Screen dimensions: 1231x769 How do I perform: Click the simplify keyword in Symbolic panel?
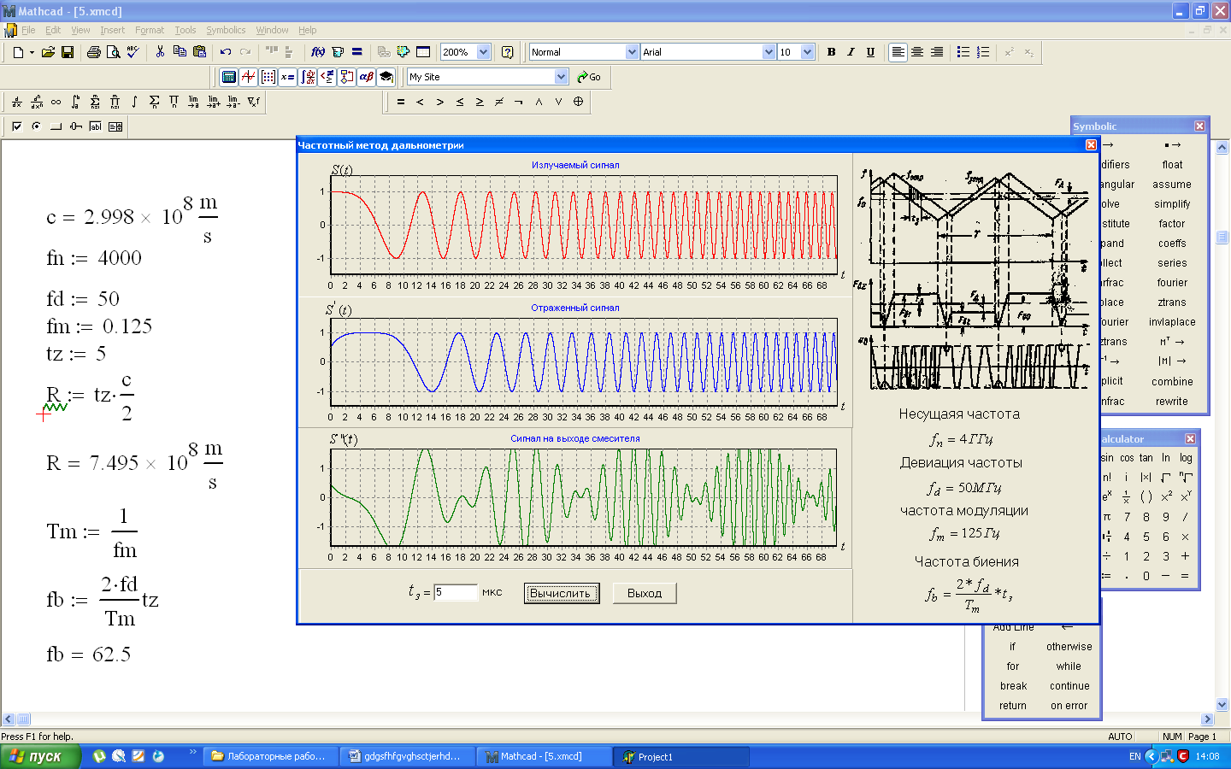click(x=1172, y=204)
